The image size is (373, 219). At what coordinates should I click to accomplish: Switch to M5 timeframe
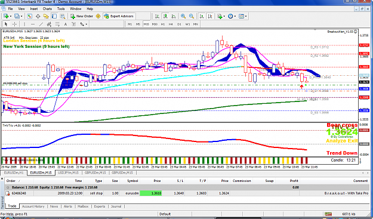(x=138, y=24)
